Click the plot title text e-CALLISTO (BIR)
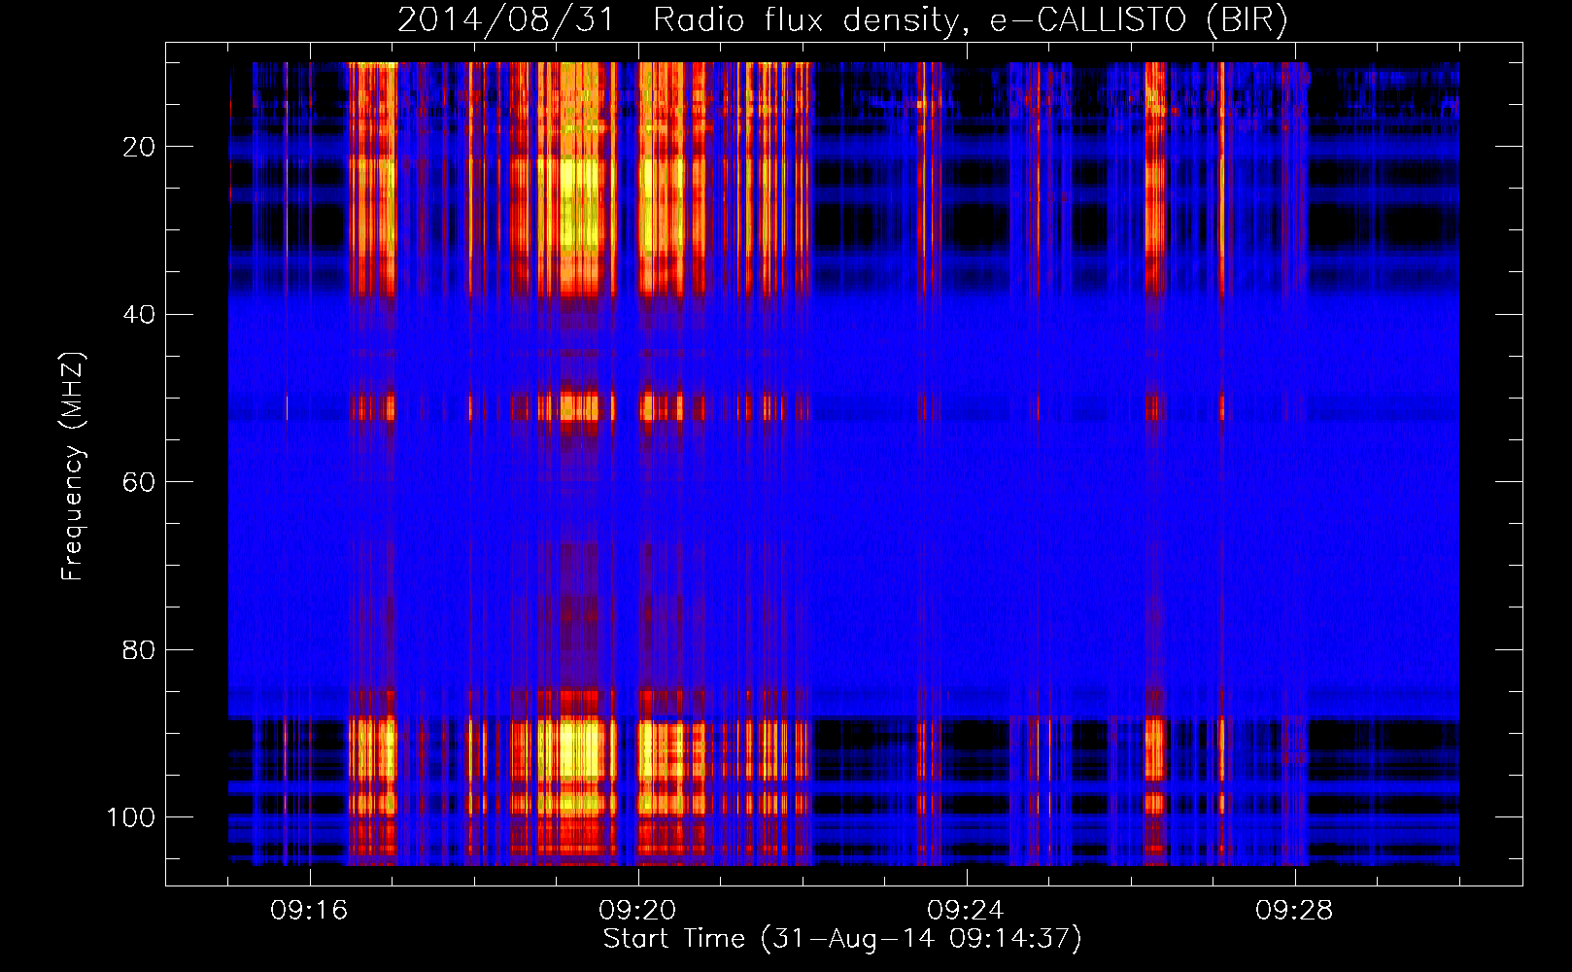 coord(1139,20)
